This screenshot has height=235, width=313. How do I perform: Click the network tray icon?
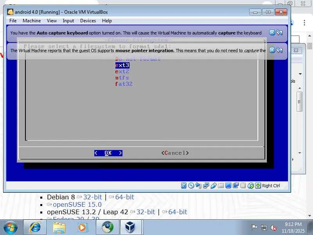264,228
